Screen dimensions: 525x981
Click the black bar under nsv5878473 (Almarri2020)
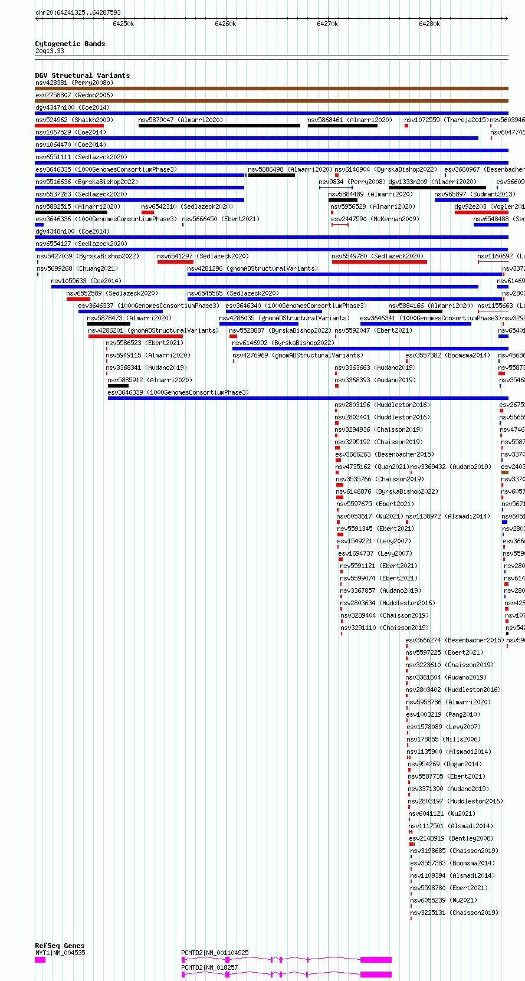[x=109, y=324]
